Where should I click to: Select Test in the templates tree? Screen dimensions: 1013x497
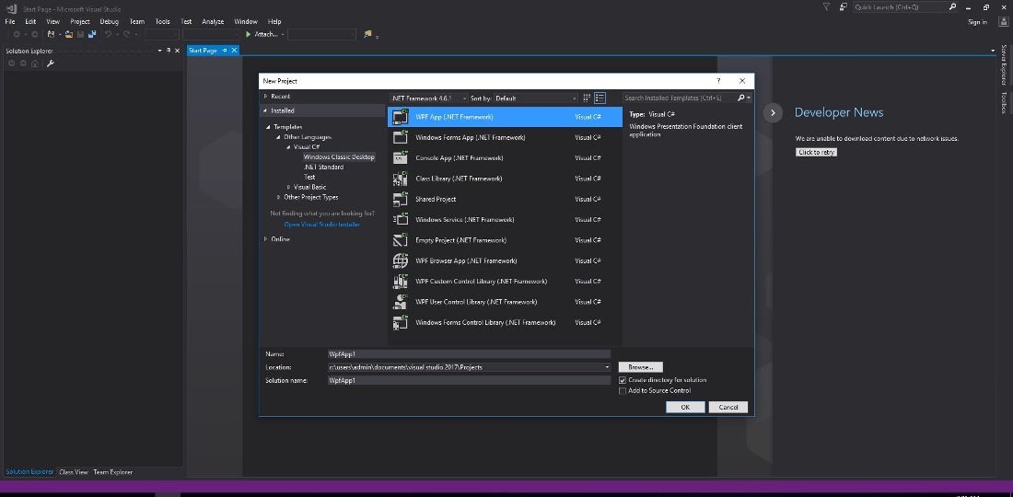tap(309, 177)
